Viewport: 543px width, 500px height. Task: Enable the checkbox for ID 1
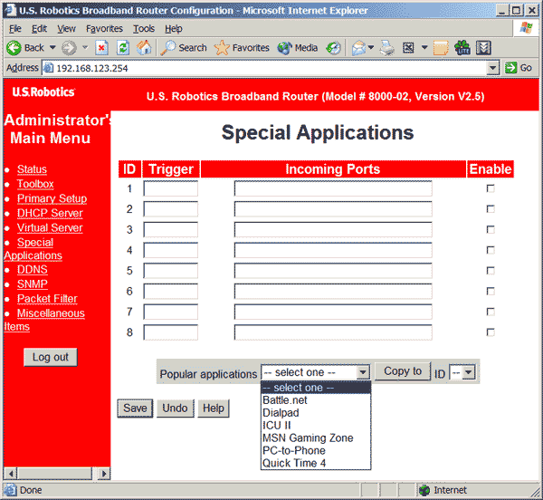[x=491, y=189]
